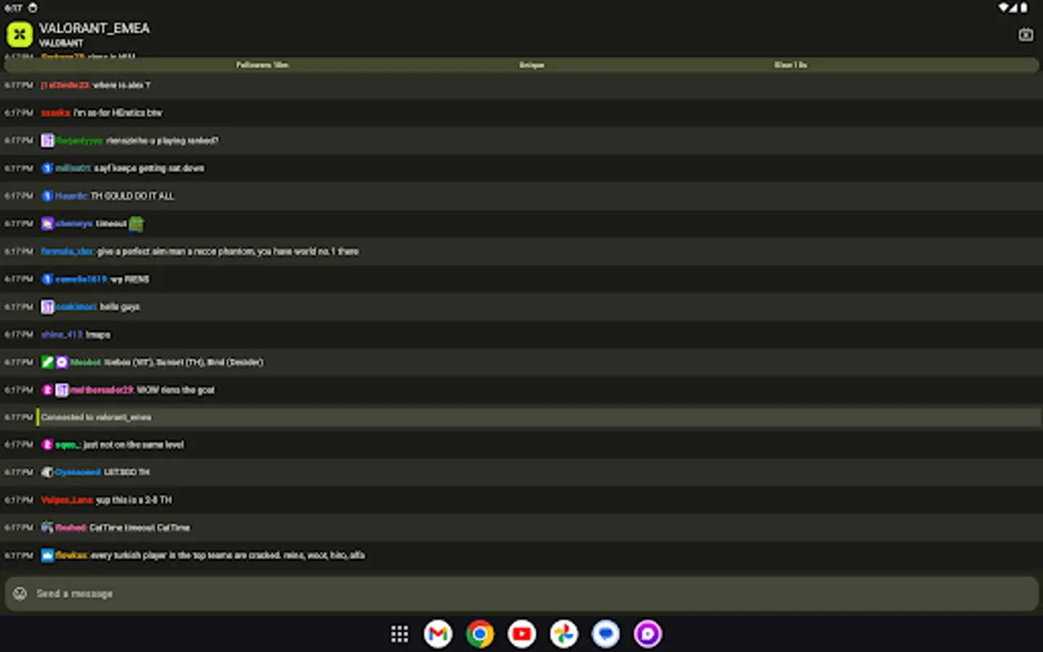
Task: Toggle the stream view camera icon
Action: click(x=1026, y=34)
